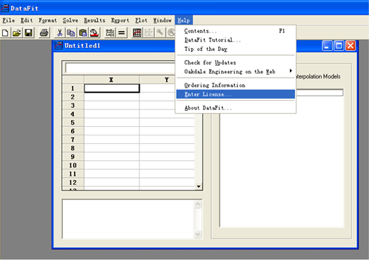
Task: Select row header 2
Action: [x=73, y=97]
